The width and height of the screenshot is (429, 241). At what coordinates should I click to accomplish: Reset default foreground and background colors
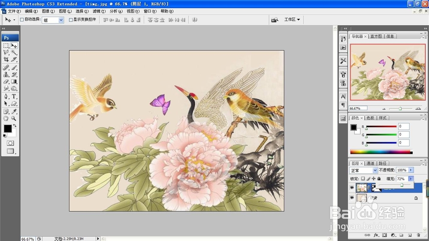5,136
